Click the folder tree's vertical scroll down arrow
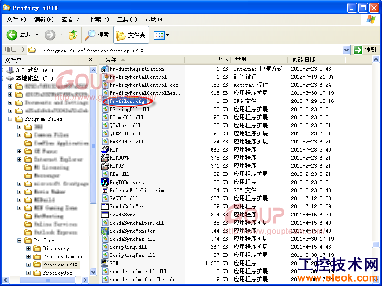This screenshot has height=286, width=382. [x=93, y=272]
